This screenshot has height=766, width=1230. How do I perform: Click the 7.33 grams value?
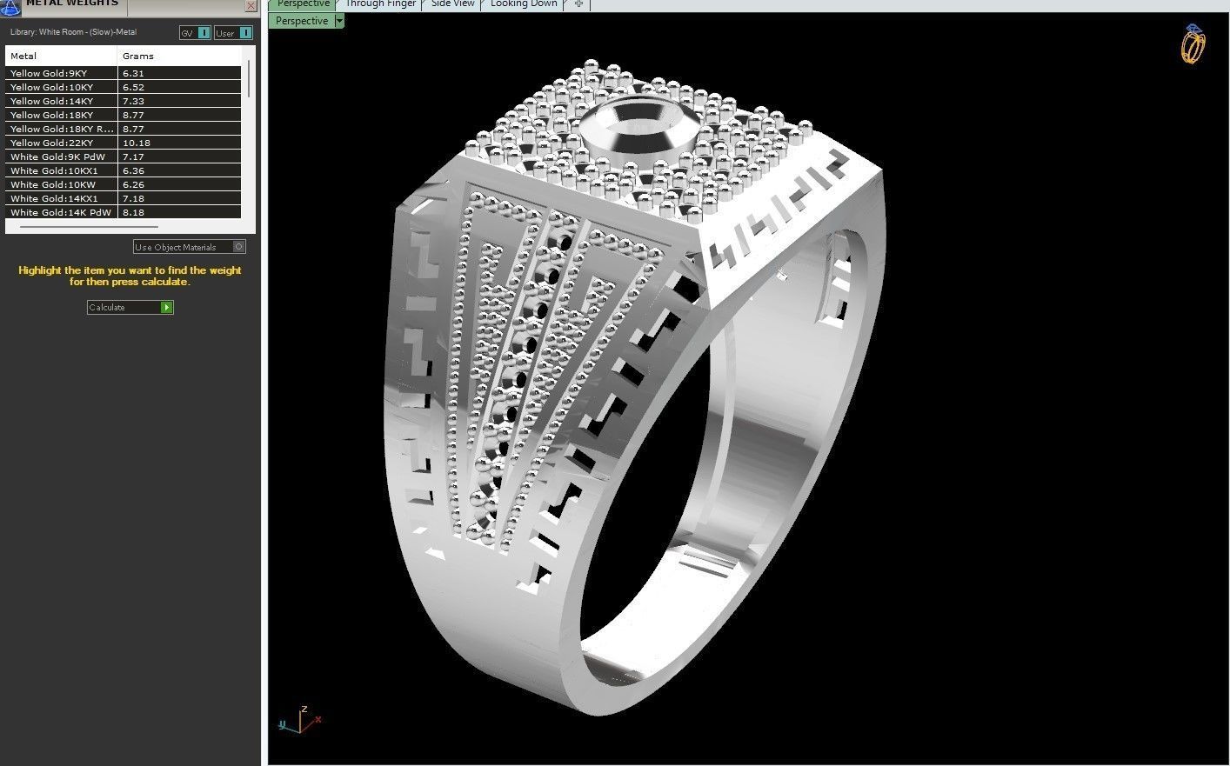(x=133, y=102)
